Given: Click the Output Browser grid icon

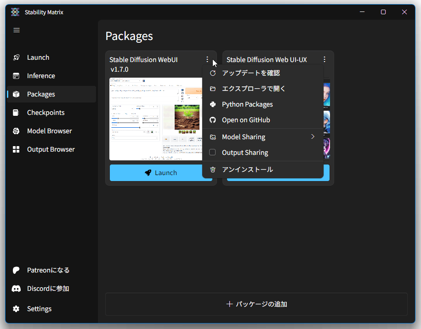Looking at the screenshot, I should coord(16,149).
